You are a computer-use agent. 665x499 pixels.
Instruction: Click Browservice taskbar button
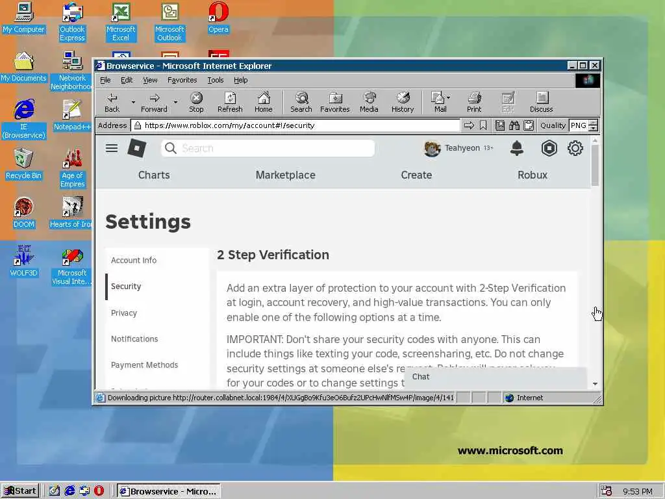pos(169,491)
